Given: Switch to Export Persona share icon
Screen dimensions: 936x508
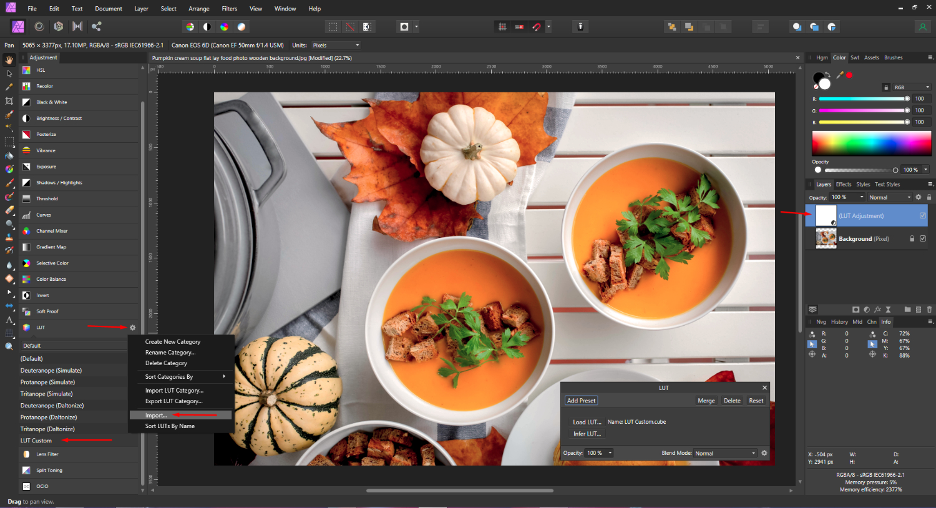Looking at the screenshot, I should click(x=97, y=26).
